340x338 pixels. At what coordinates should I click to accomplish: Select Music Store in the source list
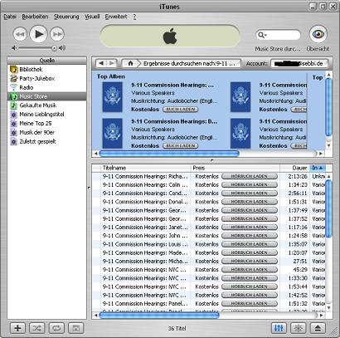46,96
